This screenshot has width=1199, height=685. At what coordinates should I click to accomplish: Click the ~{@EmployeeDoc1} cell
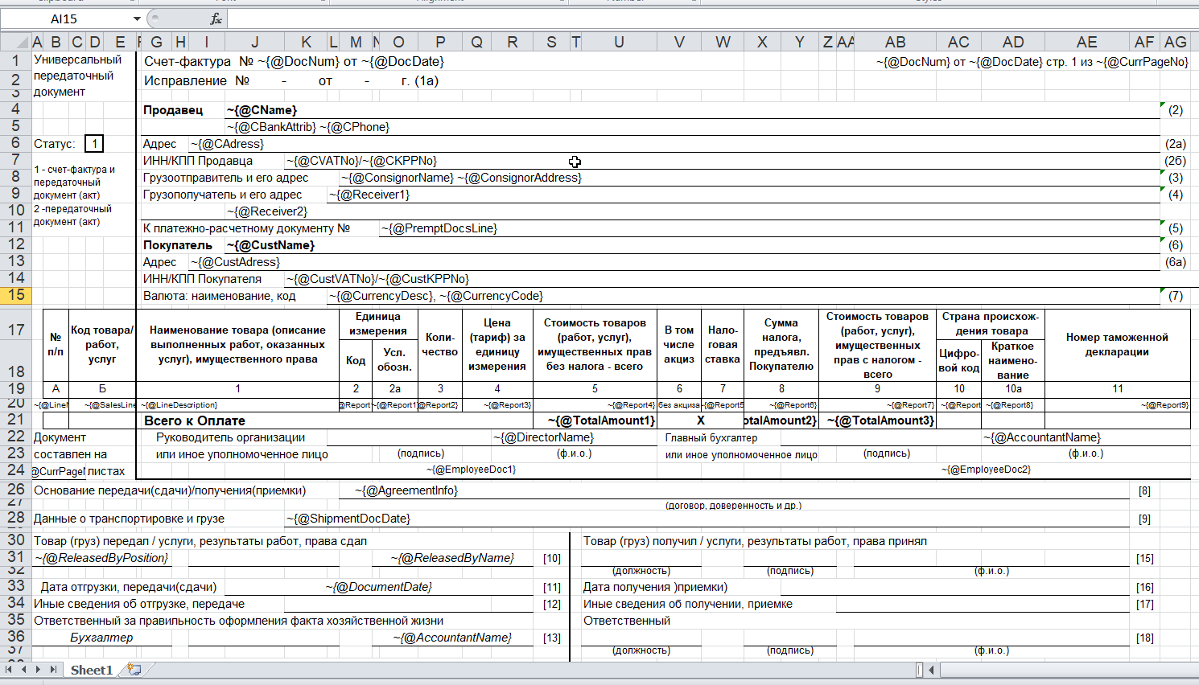click(x=471, y=470)
